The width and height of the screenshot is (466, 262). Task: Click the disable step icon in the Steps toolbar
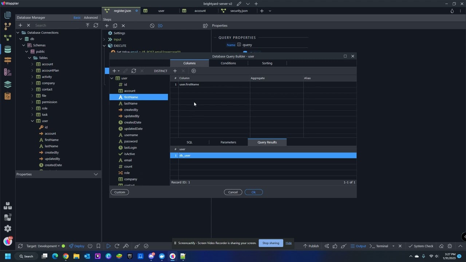pyautogui.click(x=152, y=26)
